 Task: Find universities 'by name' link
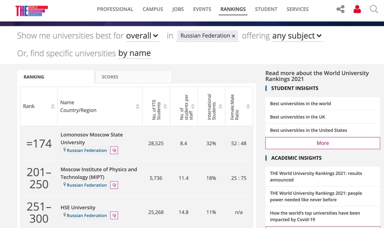[134, 53]
